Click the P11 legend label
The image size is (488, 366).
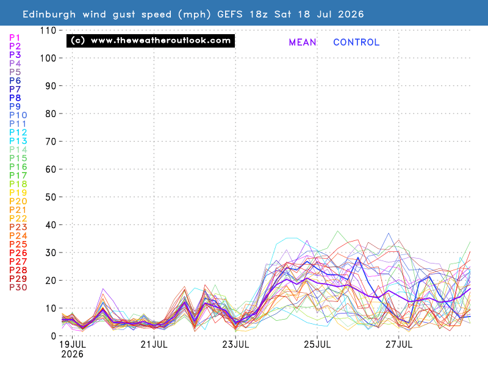tap(18, 124)
